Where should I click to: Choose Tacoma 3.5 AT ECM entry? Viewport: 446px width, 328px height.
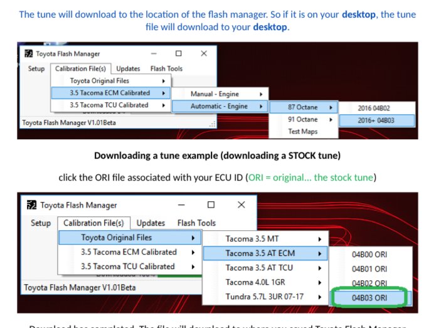265,253
